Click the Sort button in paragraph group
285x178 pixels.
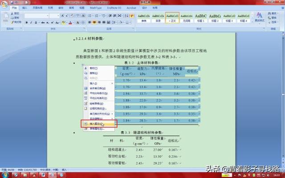(126, 16)
